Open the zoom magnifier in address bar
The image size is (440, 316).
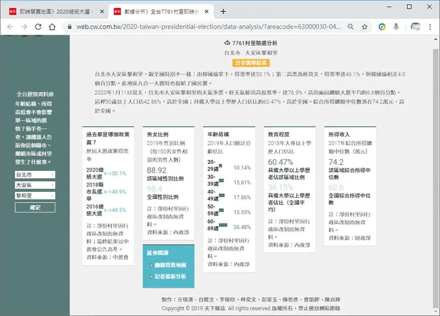coord(350,27)
